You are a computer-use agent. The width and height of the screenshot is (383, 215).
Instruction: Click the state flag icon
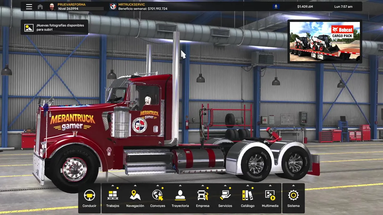point(276,7)
